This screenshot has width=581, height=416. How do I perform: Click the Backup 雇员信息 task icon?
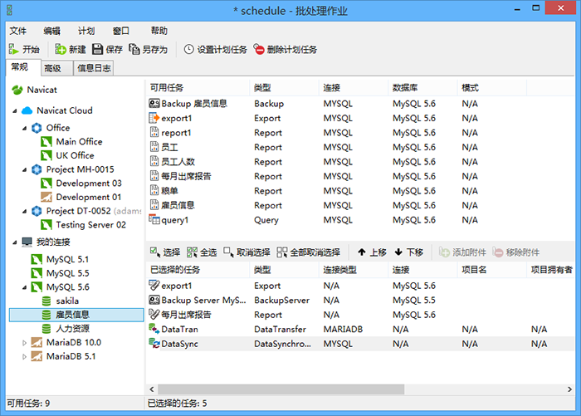point(154,104)
